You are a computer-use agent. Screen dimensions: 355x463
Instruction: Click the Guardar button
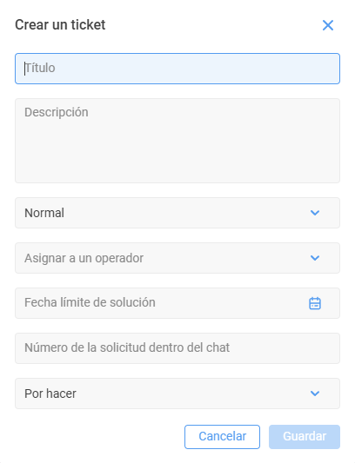[x=305, y=437]
